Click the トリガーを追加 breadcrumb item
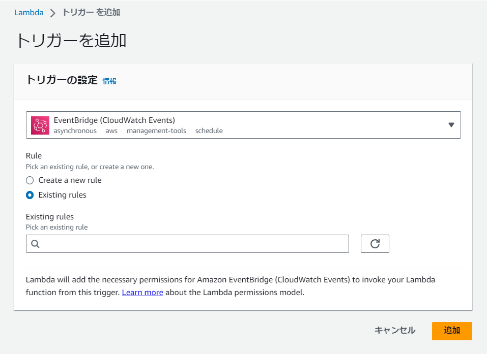The height and width of the screenshot is (354, 487). click(x=91, y=12)
